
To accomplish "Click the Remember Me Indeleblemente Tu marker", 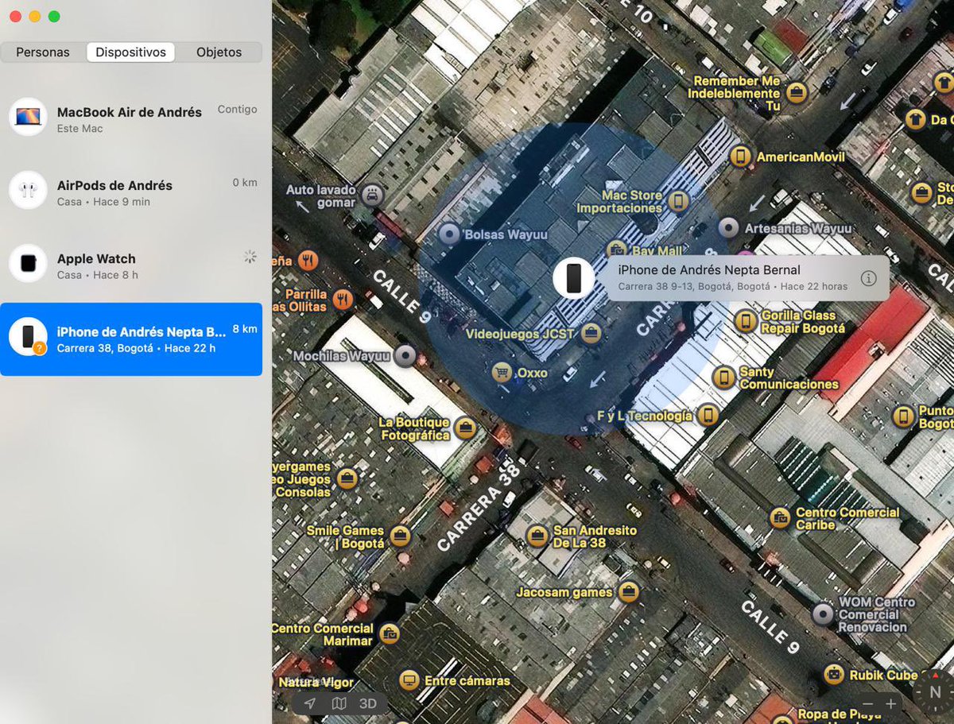I will (x=796, y=93).
